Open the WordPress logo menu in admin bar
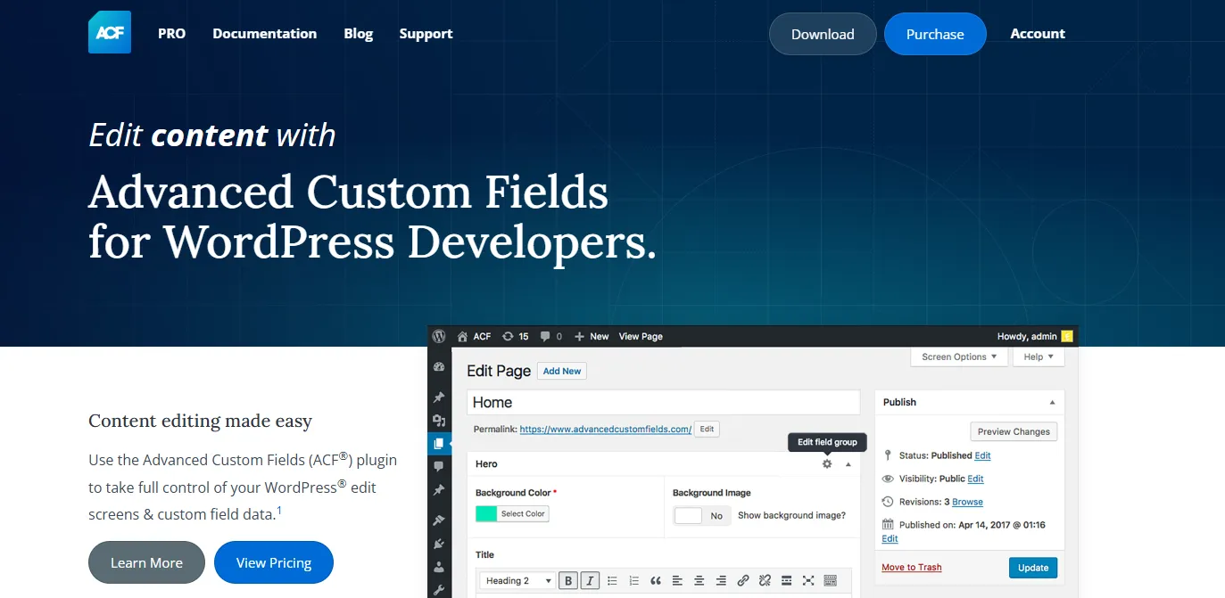The image size is (1225, 598). click(x=439, y=336)
